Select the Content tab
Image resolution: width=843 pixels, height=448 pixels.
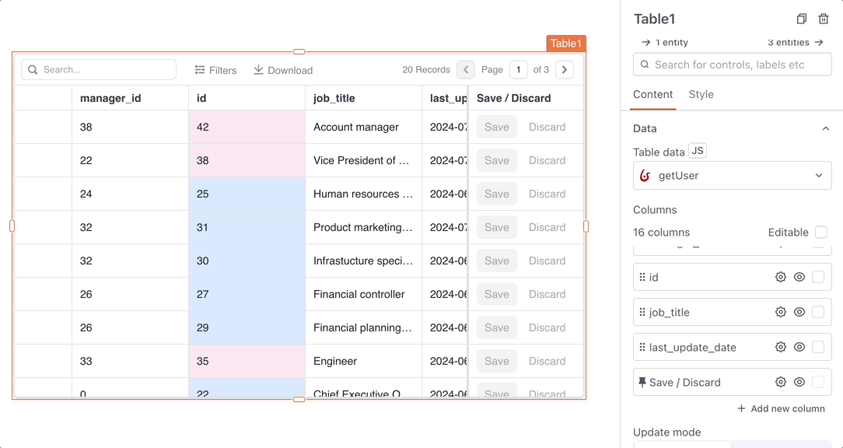coord(652,94)
